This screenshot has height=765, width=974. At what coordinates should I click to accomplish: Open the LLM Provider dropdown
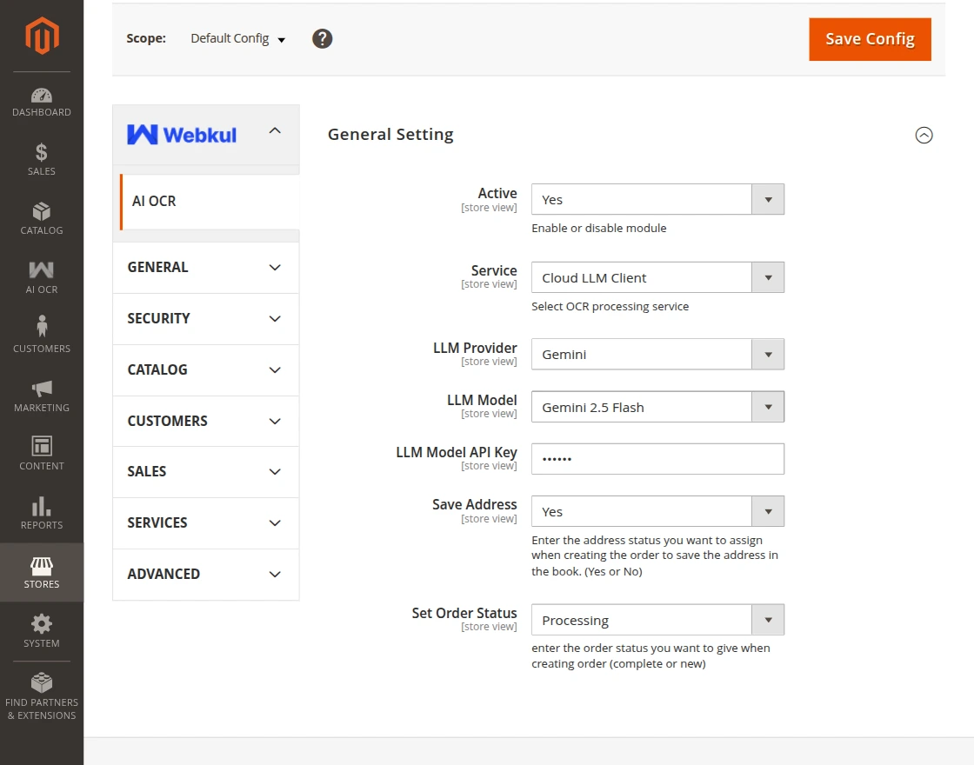coord(657,354)
